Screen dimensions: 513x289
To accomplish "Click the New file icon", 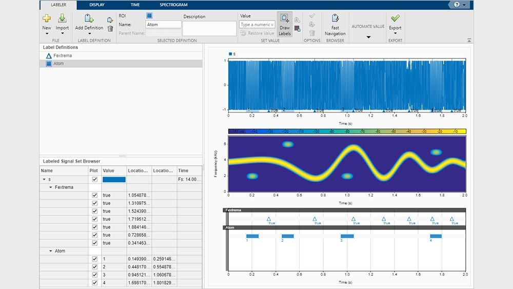I will click(x=46, y=19).
